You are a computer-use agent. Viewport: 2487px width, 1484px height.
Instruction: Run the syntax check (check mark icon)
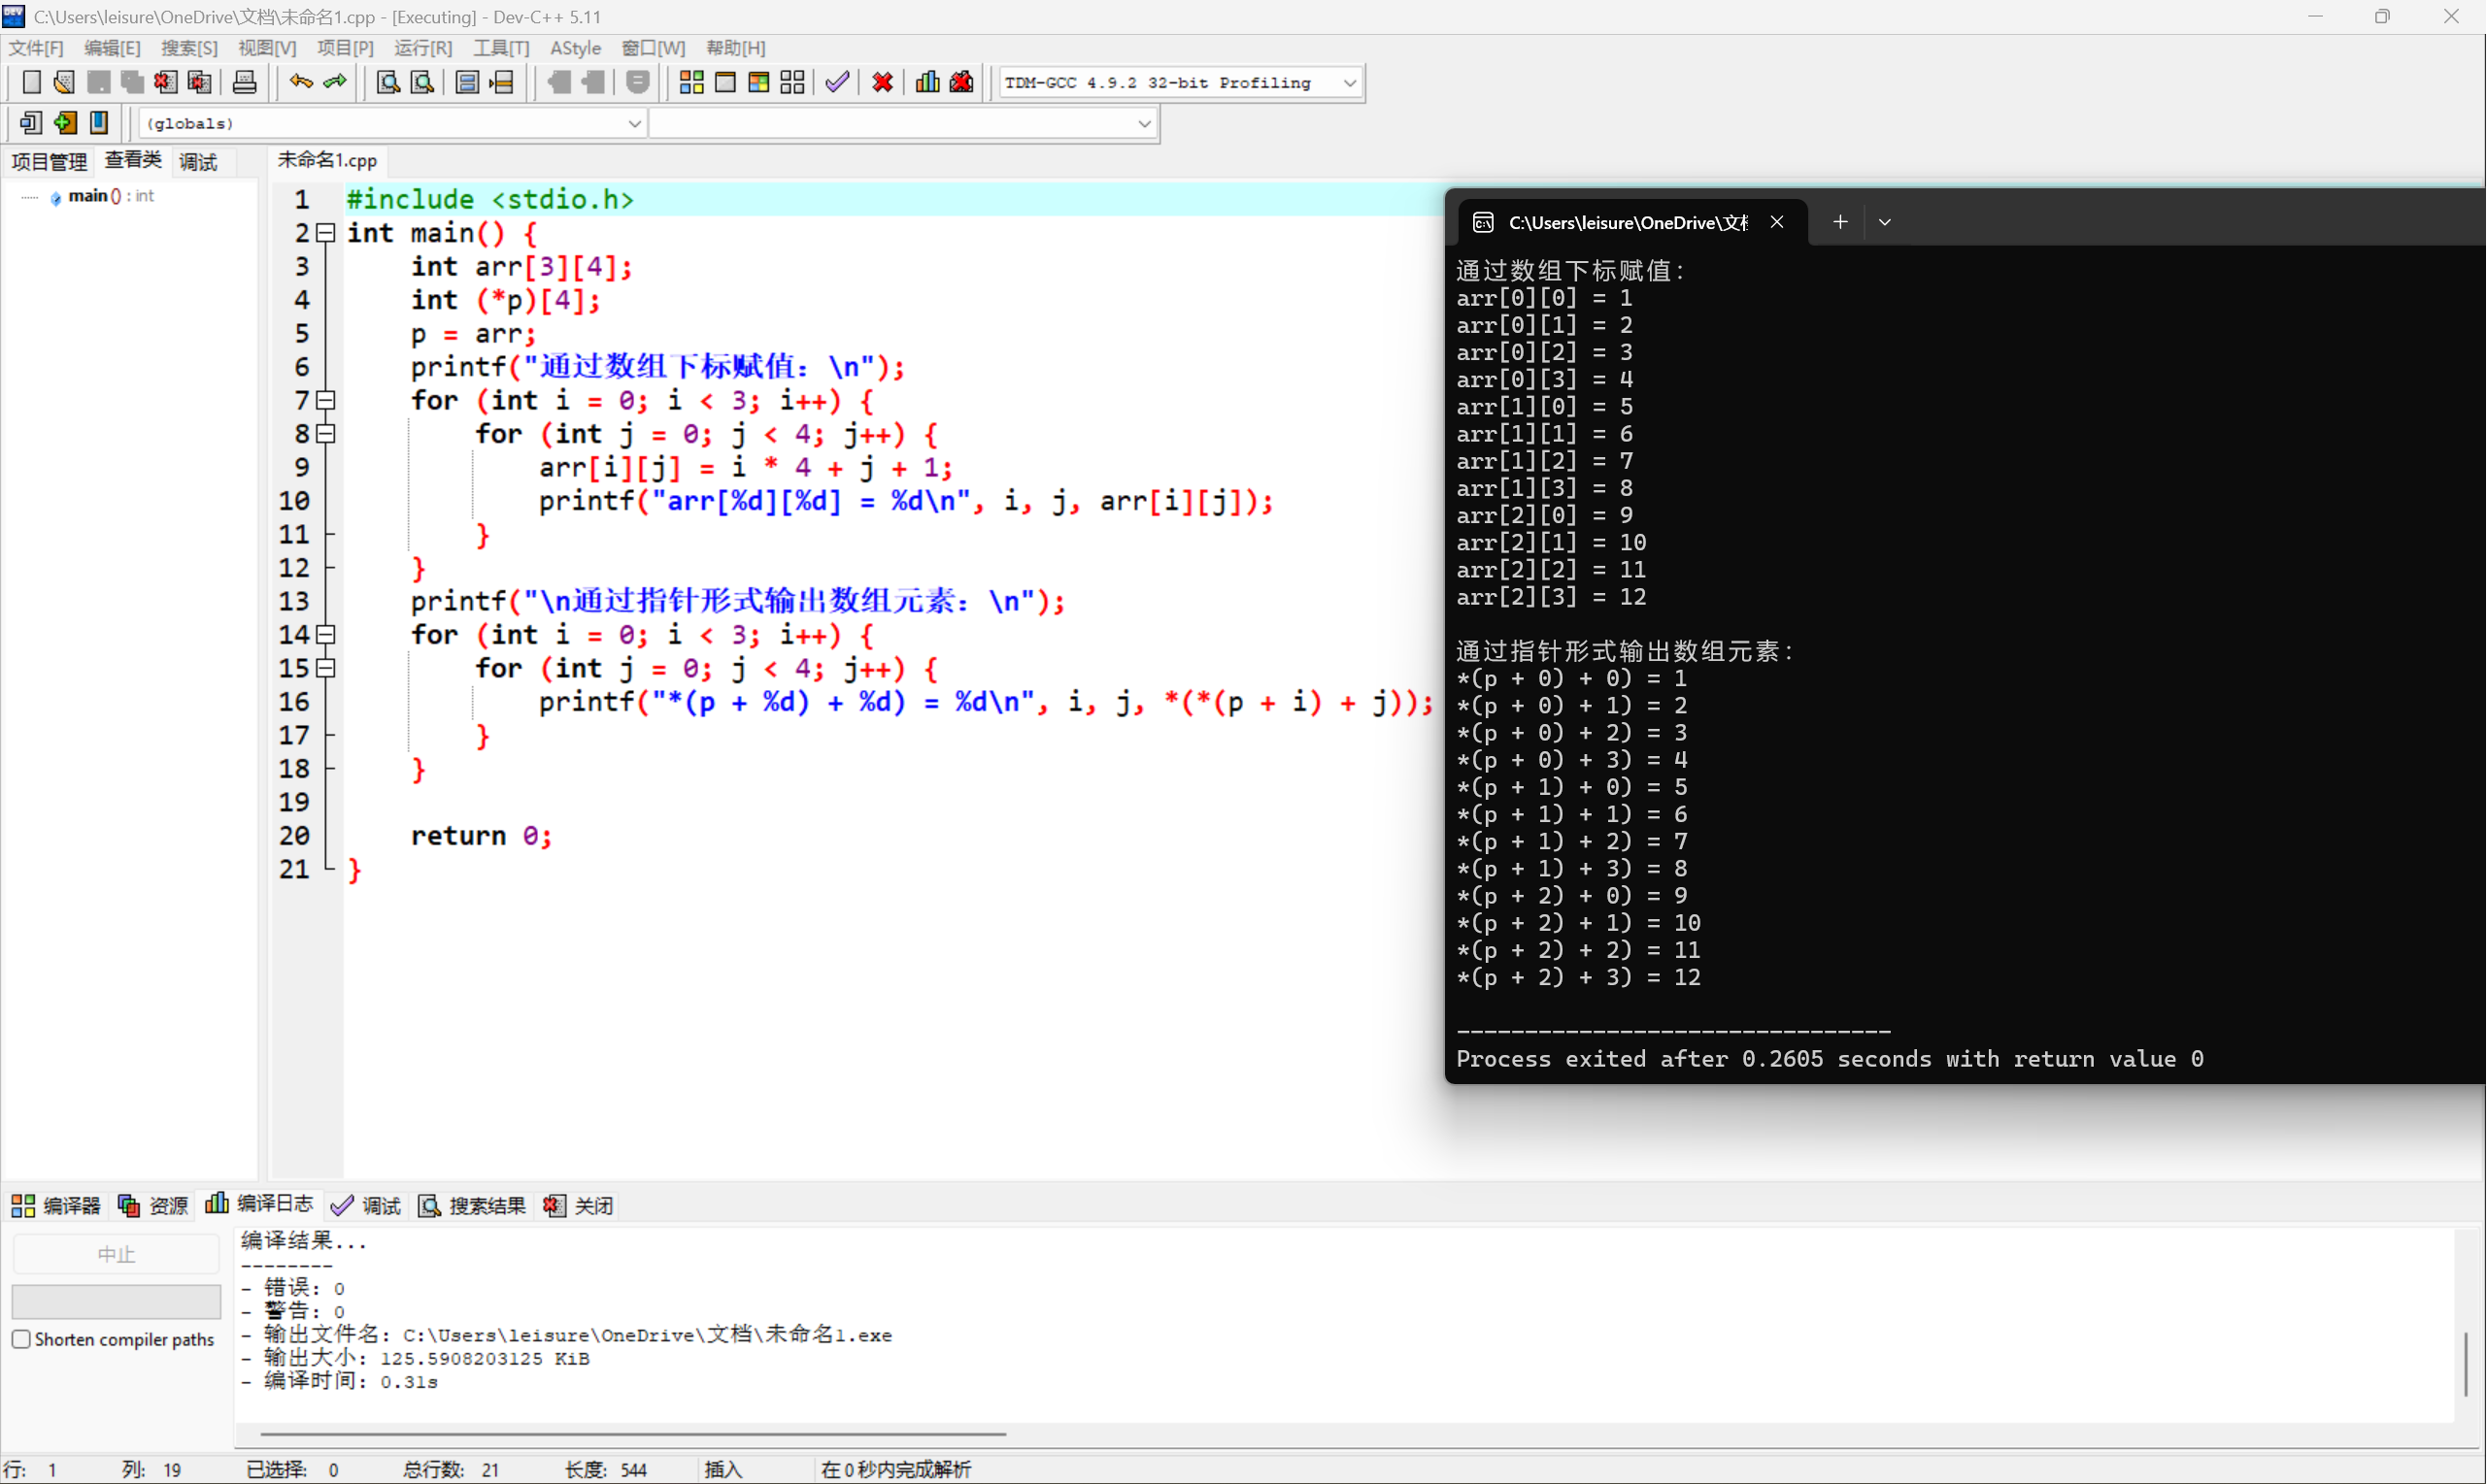(837, 82)
